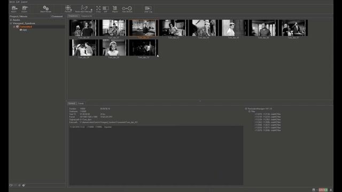342x192 pixels.
Task: Click the Import toolbar icon
Action: (14, 9)
